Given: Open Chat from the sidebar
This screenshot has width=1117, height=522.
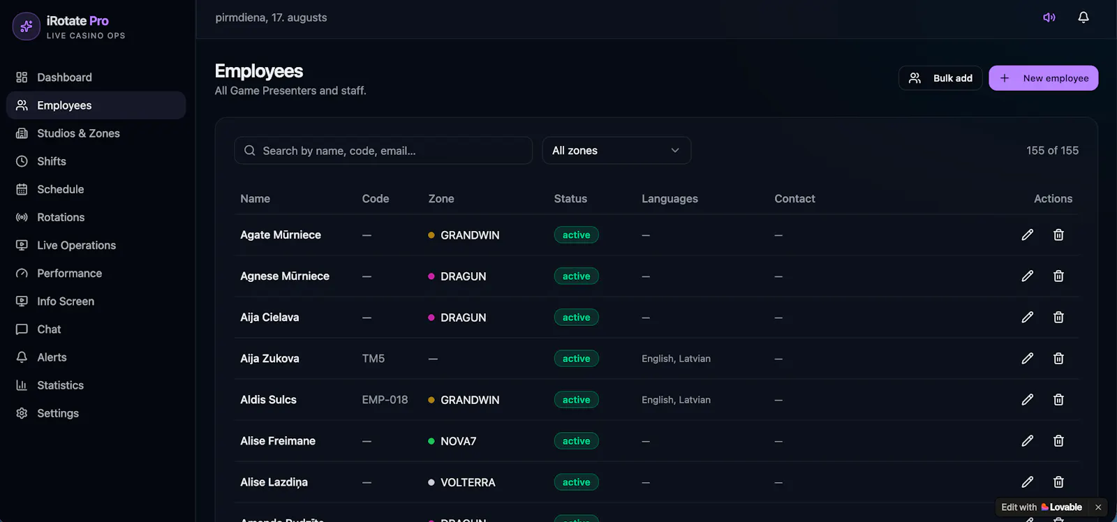Looking at the screenshot, I should (x=96, y=329).
